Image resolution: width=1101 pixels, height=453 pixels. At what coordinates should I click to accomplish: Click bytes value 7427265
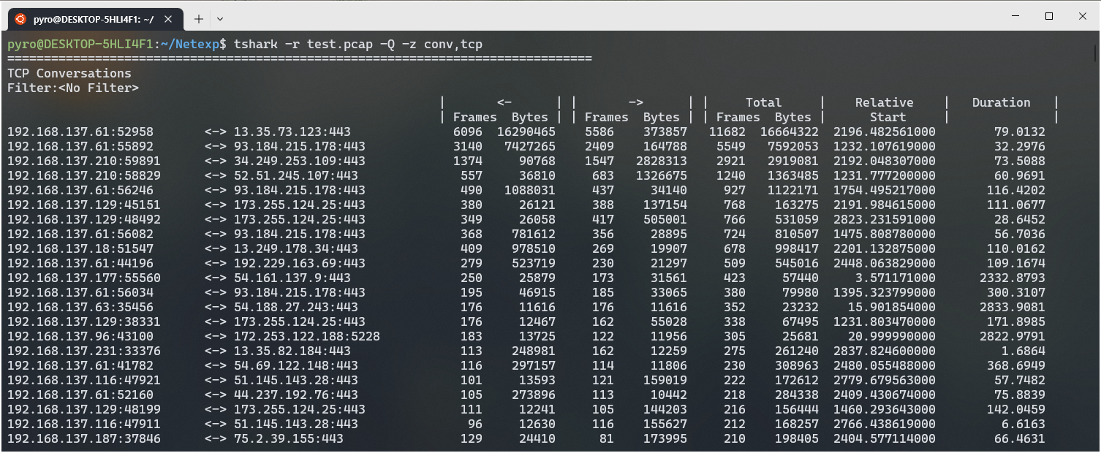point(530,146)
